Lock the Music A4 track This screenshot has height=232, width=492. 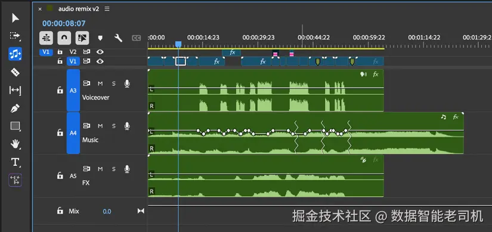pyautogui.click(x=60, y=133)
